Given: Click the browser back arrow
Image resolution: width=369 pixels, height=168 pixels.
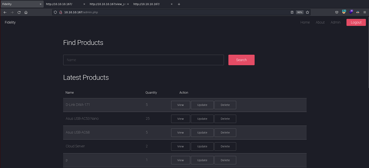Looking at the screenshot, I should point(5,12).
